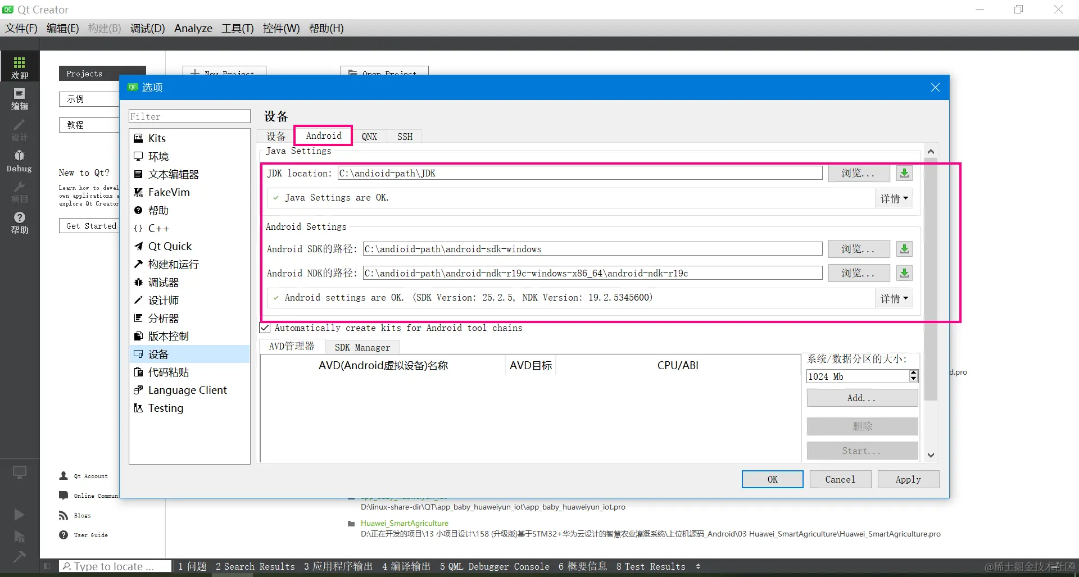The height and width of the screenshot is (577, 1079).
Task: Click the download JDK green arrow icon
Action: tap(904, 173)
